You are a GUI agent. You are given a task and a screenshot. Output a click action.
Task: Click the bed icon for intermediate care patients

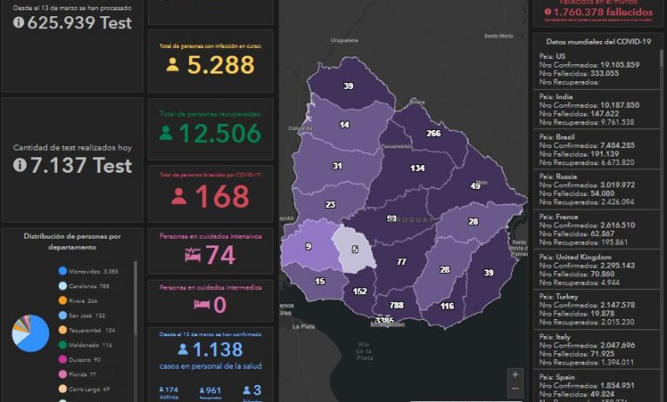coord(202,304)
